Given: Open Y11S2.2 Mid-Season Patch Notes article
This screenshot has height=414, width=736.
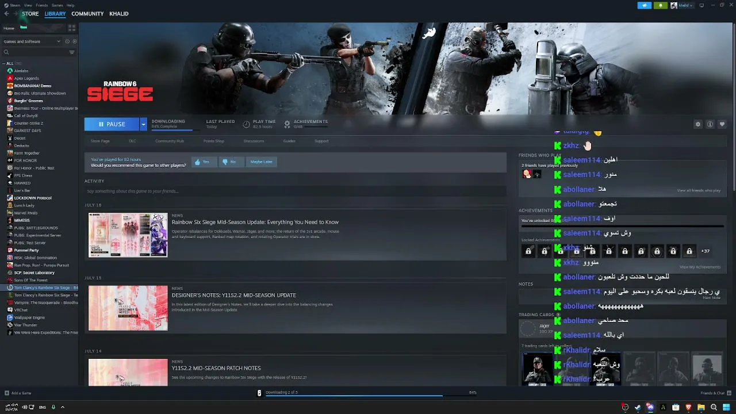Looking at the screenshot, I should (216, 368).
